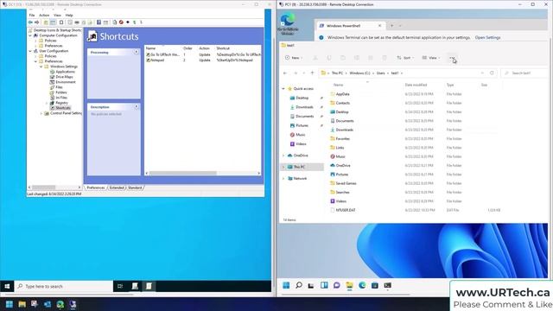Click the red stop icon in GPO toolbar
Image resolution: width=553 pixels, height=311 pixels.
point(121,22)
